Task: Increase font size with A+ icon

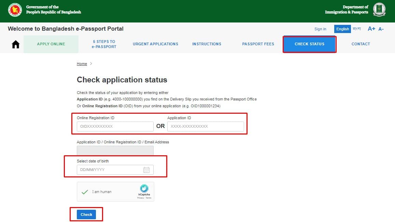Action: pos(371,29)
